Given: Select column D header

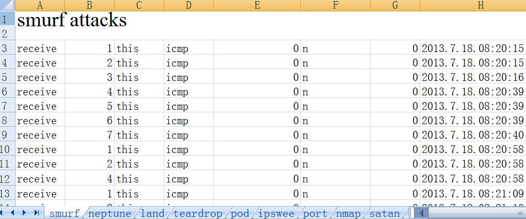Looking at the screenshot, I should (x=189, y=5).
